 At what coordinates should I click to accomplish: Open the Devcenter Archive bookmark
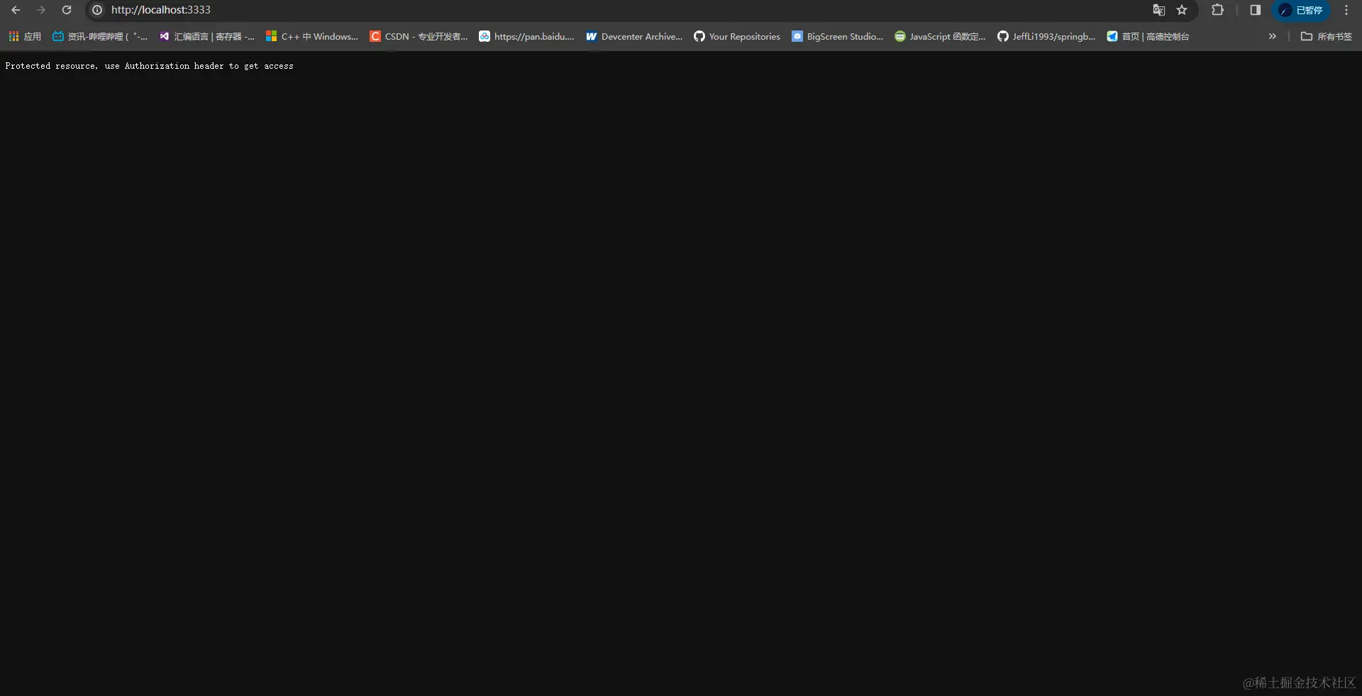[x=633, y=36]
